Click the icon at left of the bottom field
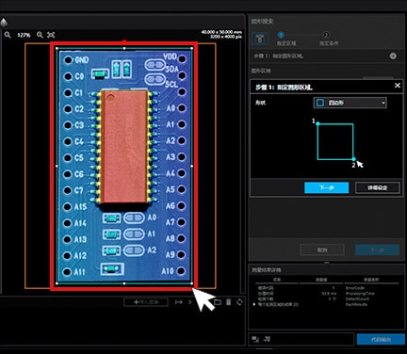Screen dimensions: 407x354 click(x=255, y=339)
